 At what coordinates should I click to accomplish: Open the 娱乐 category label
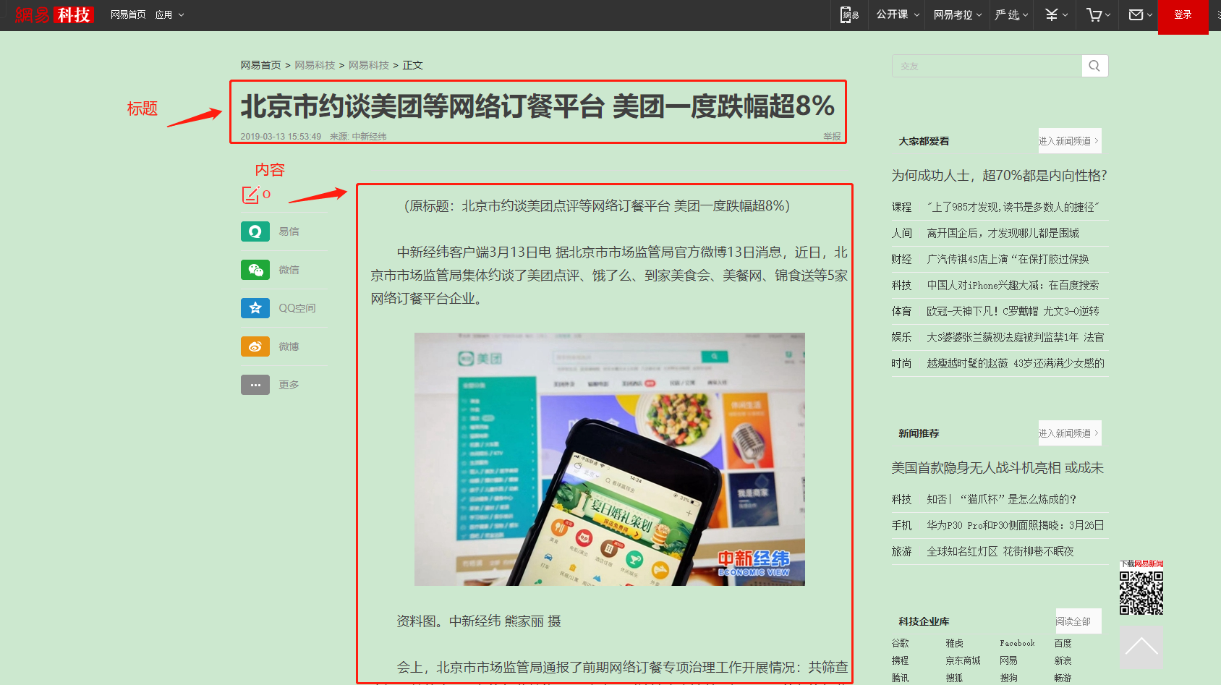coord(901,337)
